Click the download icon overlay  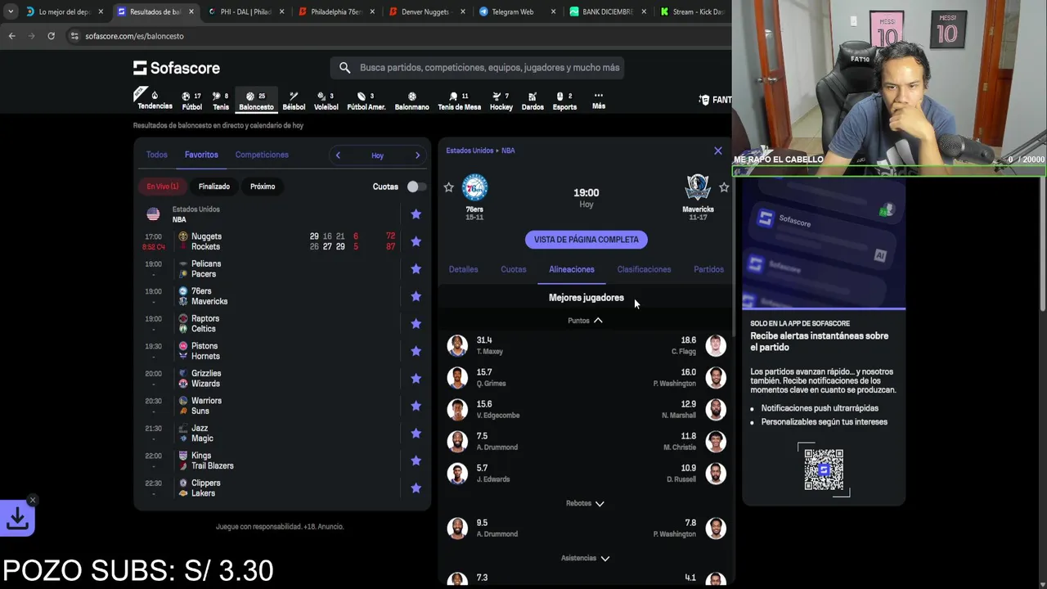coord(17,518)
